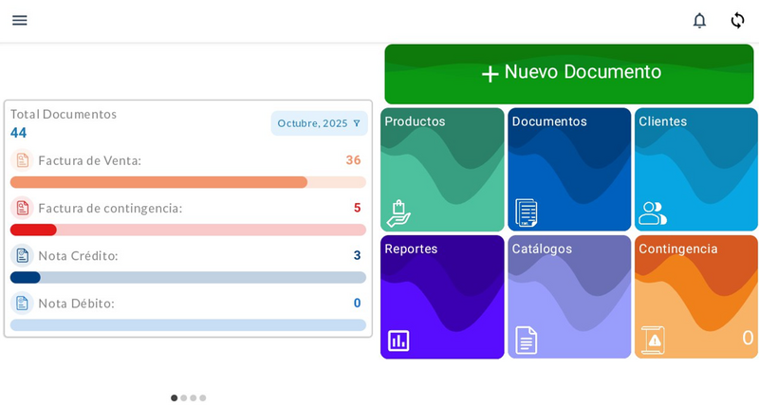Open the notifications bell
This screenshot has width=759, height=406.
[699, 20]
